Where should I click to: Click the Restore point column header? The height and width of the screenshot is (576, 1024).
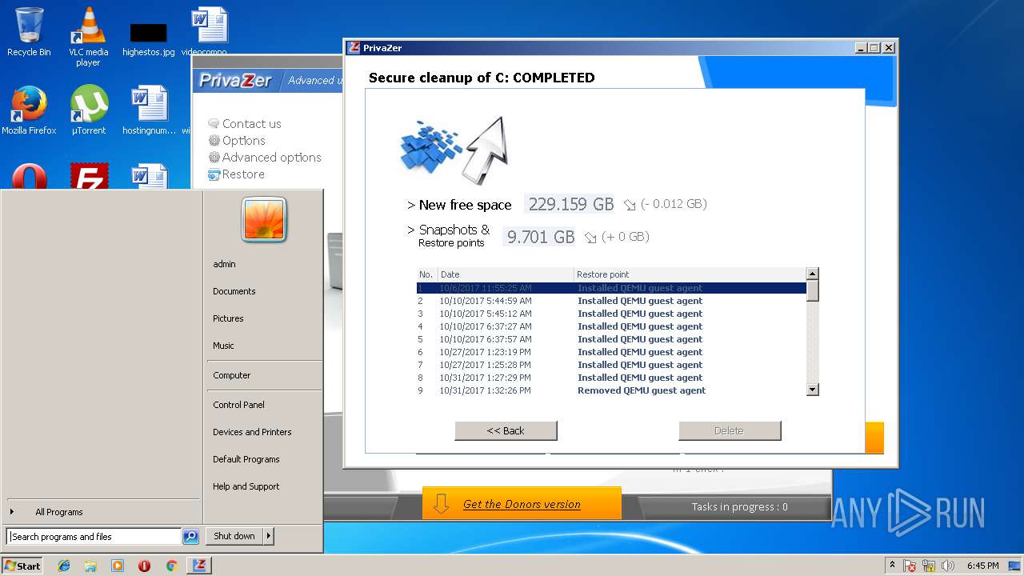tap(690, 274)
